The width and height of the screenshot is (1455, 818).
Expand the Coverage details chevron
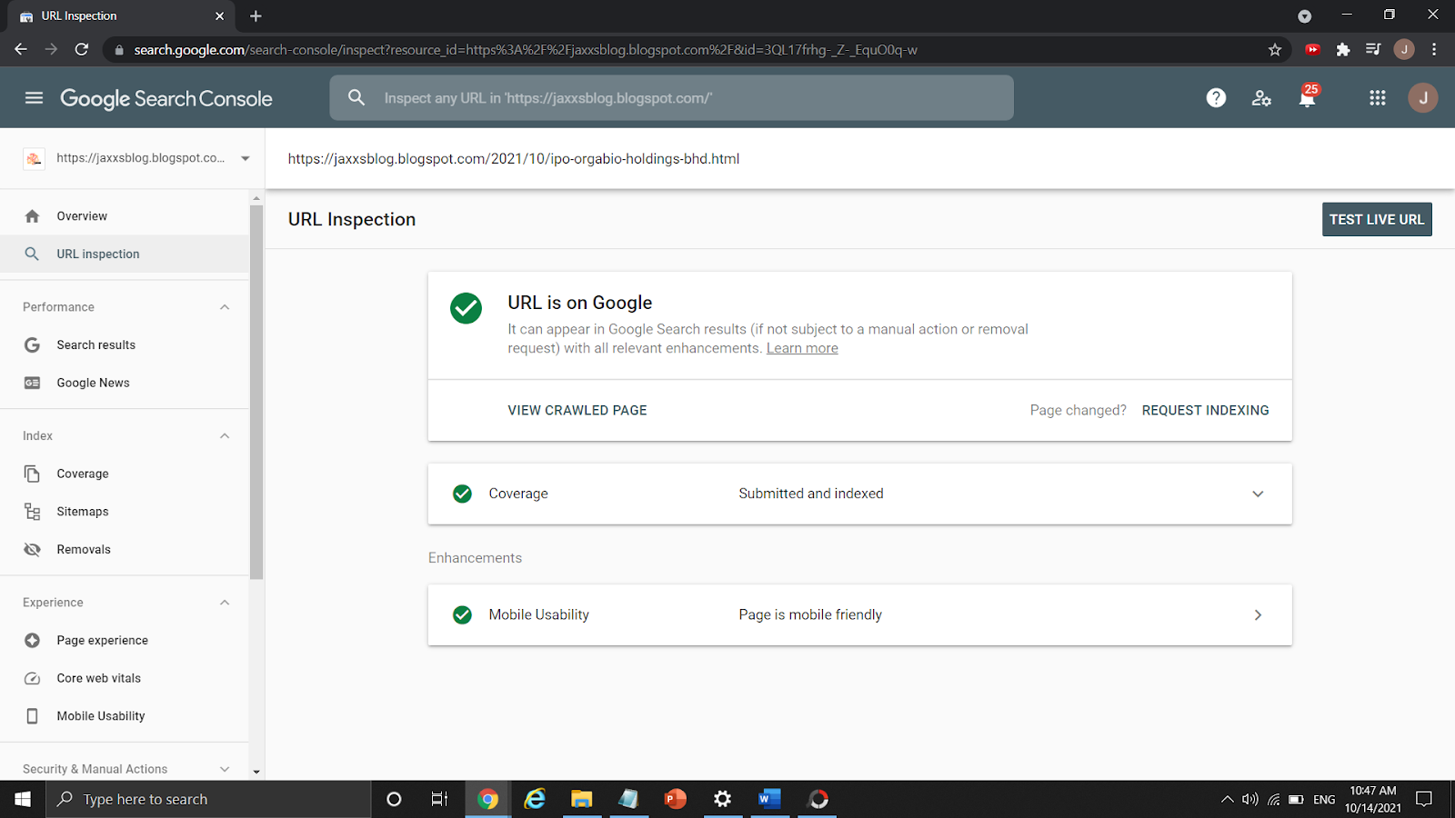(x=1258, y=494)
